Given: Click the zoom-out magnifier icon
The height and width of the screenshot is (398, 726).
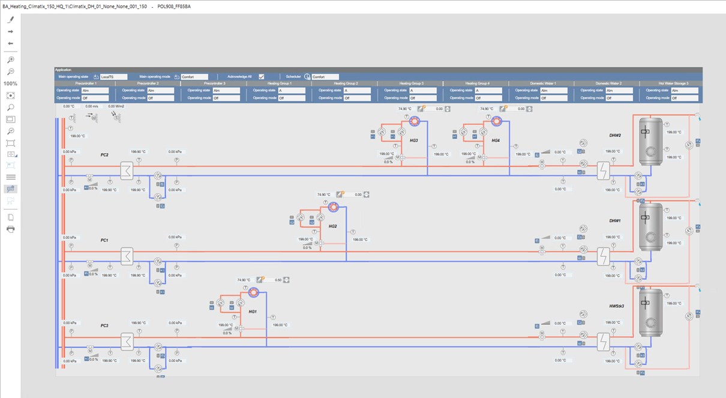Looking at the screenshot, I should tap(10, 71).
